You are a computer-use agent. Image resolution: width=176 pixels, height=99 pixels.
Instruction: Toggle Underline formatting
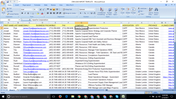click(28, 13)
